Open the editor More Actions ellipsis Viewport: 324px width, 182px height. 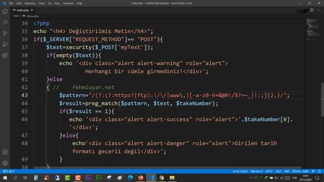click(318, 10)
